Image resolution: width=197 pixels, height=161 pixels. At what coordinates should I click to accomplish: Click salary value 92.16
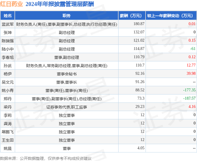(140, 73)
